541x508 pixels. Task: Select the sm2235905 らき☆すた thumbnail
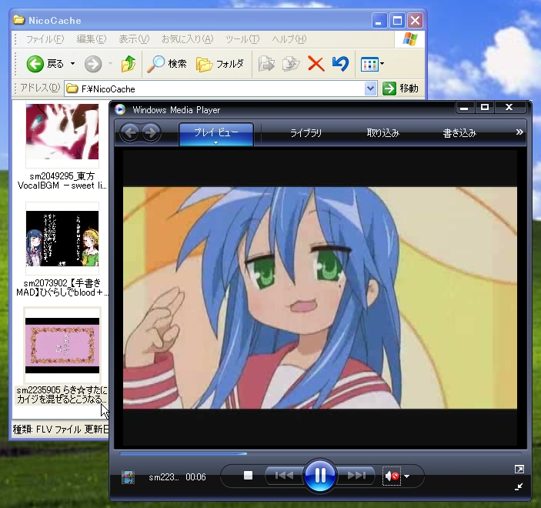pos(62,346)
